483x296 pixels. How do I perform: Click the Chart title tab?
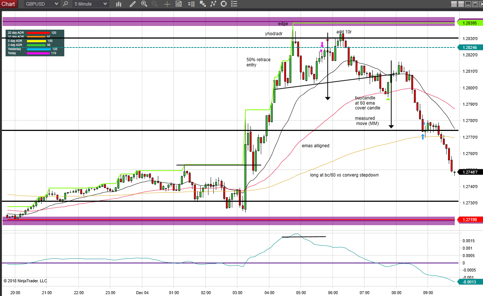[8, 4]
